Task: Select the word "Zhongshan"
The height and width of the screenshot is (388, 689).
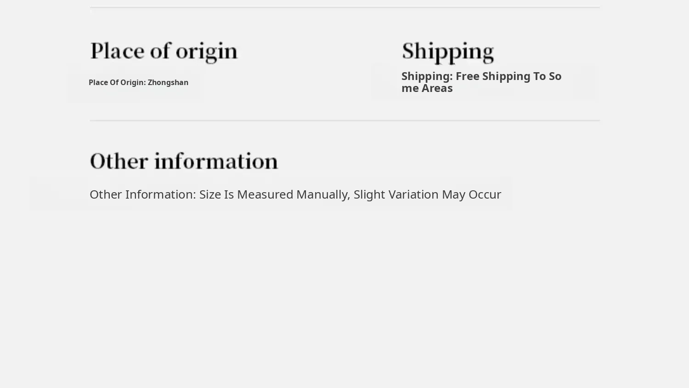Action: pos(168,83)
